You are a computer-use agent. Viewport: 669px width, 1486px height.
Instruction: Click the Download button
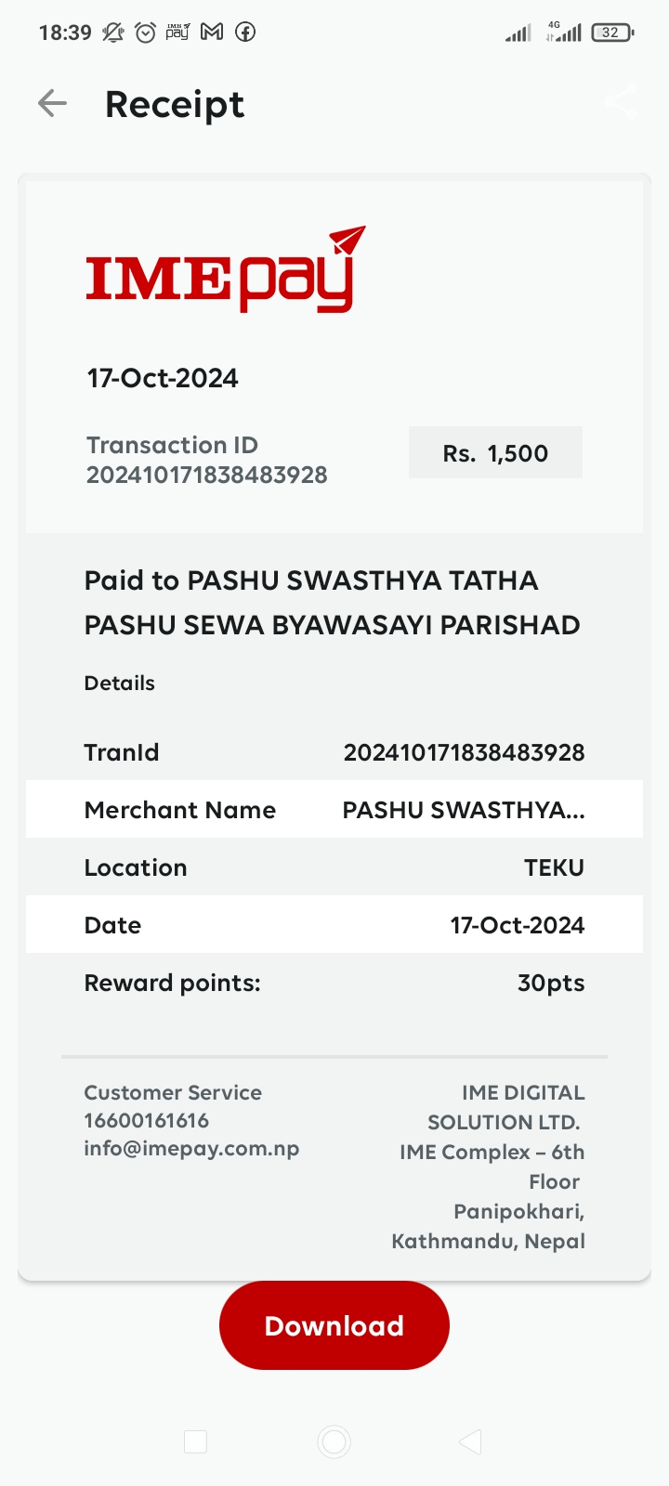pyautogui.click(x=334, y=1325)
